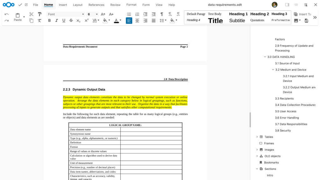Click Insert Table button
The width and height of the screenshot is (320, 180).
(x=302, y=14)
